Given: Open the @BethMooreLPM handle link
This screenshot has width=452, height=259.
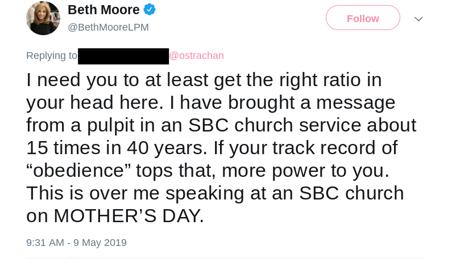Looking at the screenshot, I should click(x=108, y=27).
